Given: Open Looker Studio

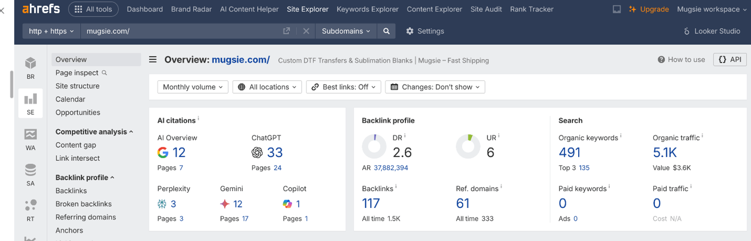Looking at the screenshot, I should click(x=712, y=31).
